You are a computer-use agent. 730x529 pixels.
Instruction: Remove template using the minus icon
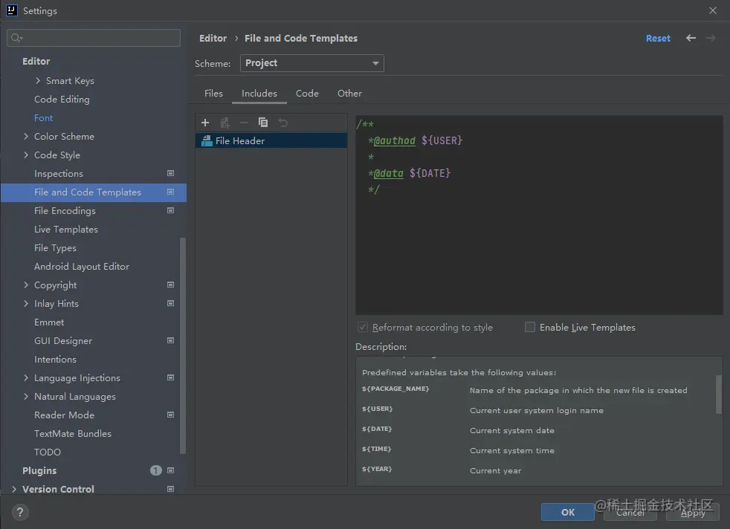244,123
